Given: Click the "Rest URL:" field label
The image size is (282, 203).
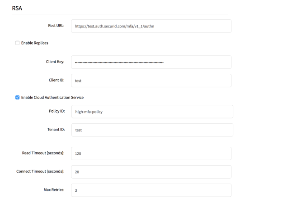Looking at the screenshot, I should pyautogui.click(x=56, y=26).
